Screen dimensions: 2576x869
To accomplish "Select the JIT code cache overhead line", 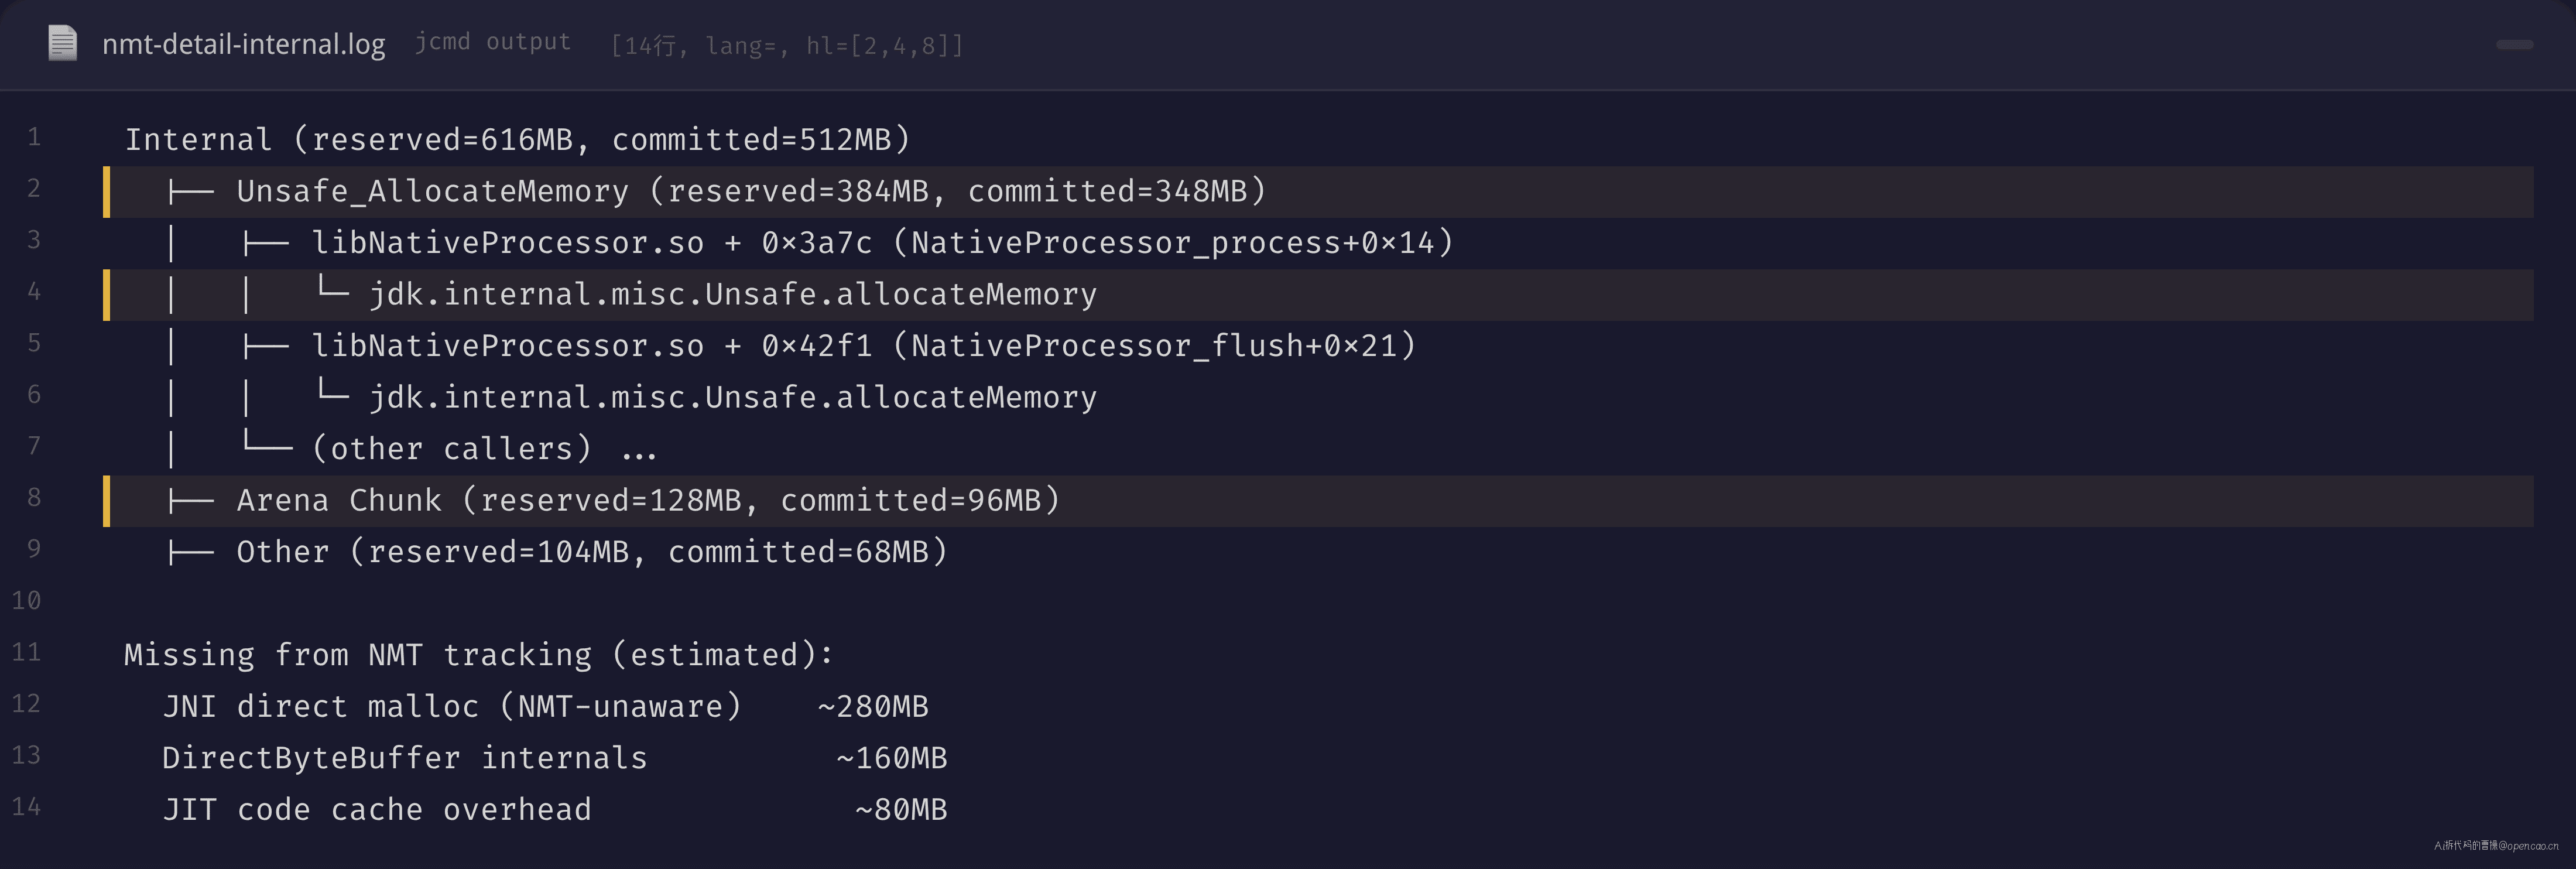I will [555, 810].
